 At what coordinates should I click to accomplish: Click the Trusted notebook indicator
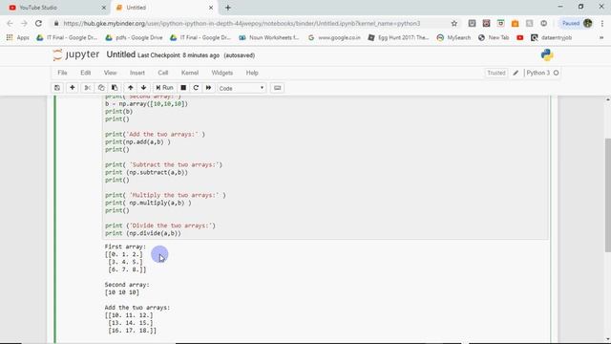point(496,73)
